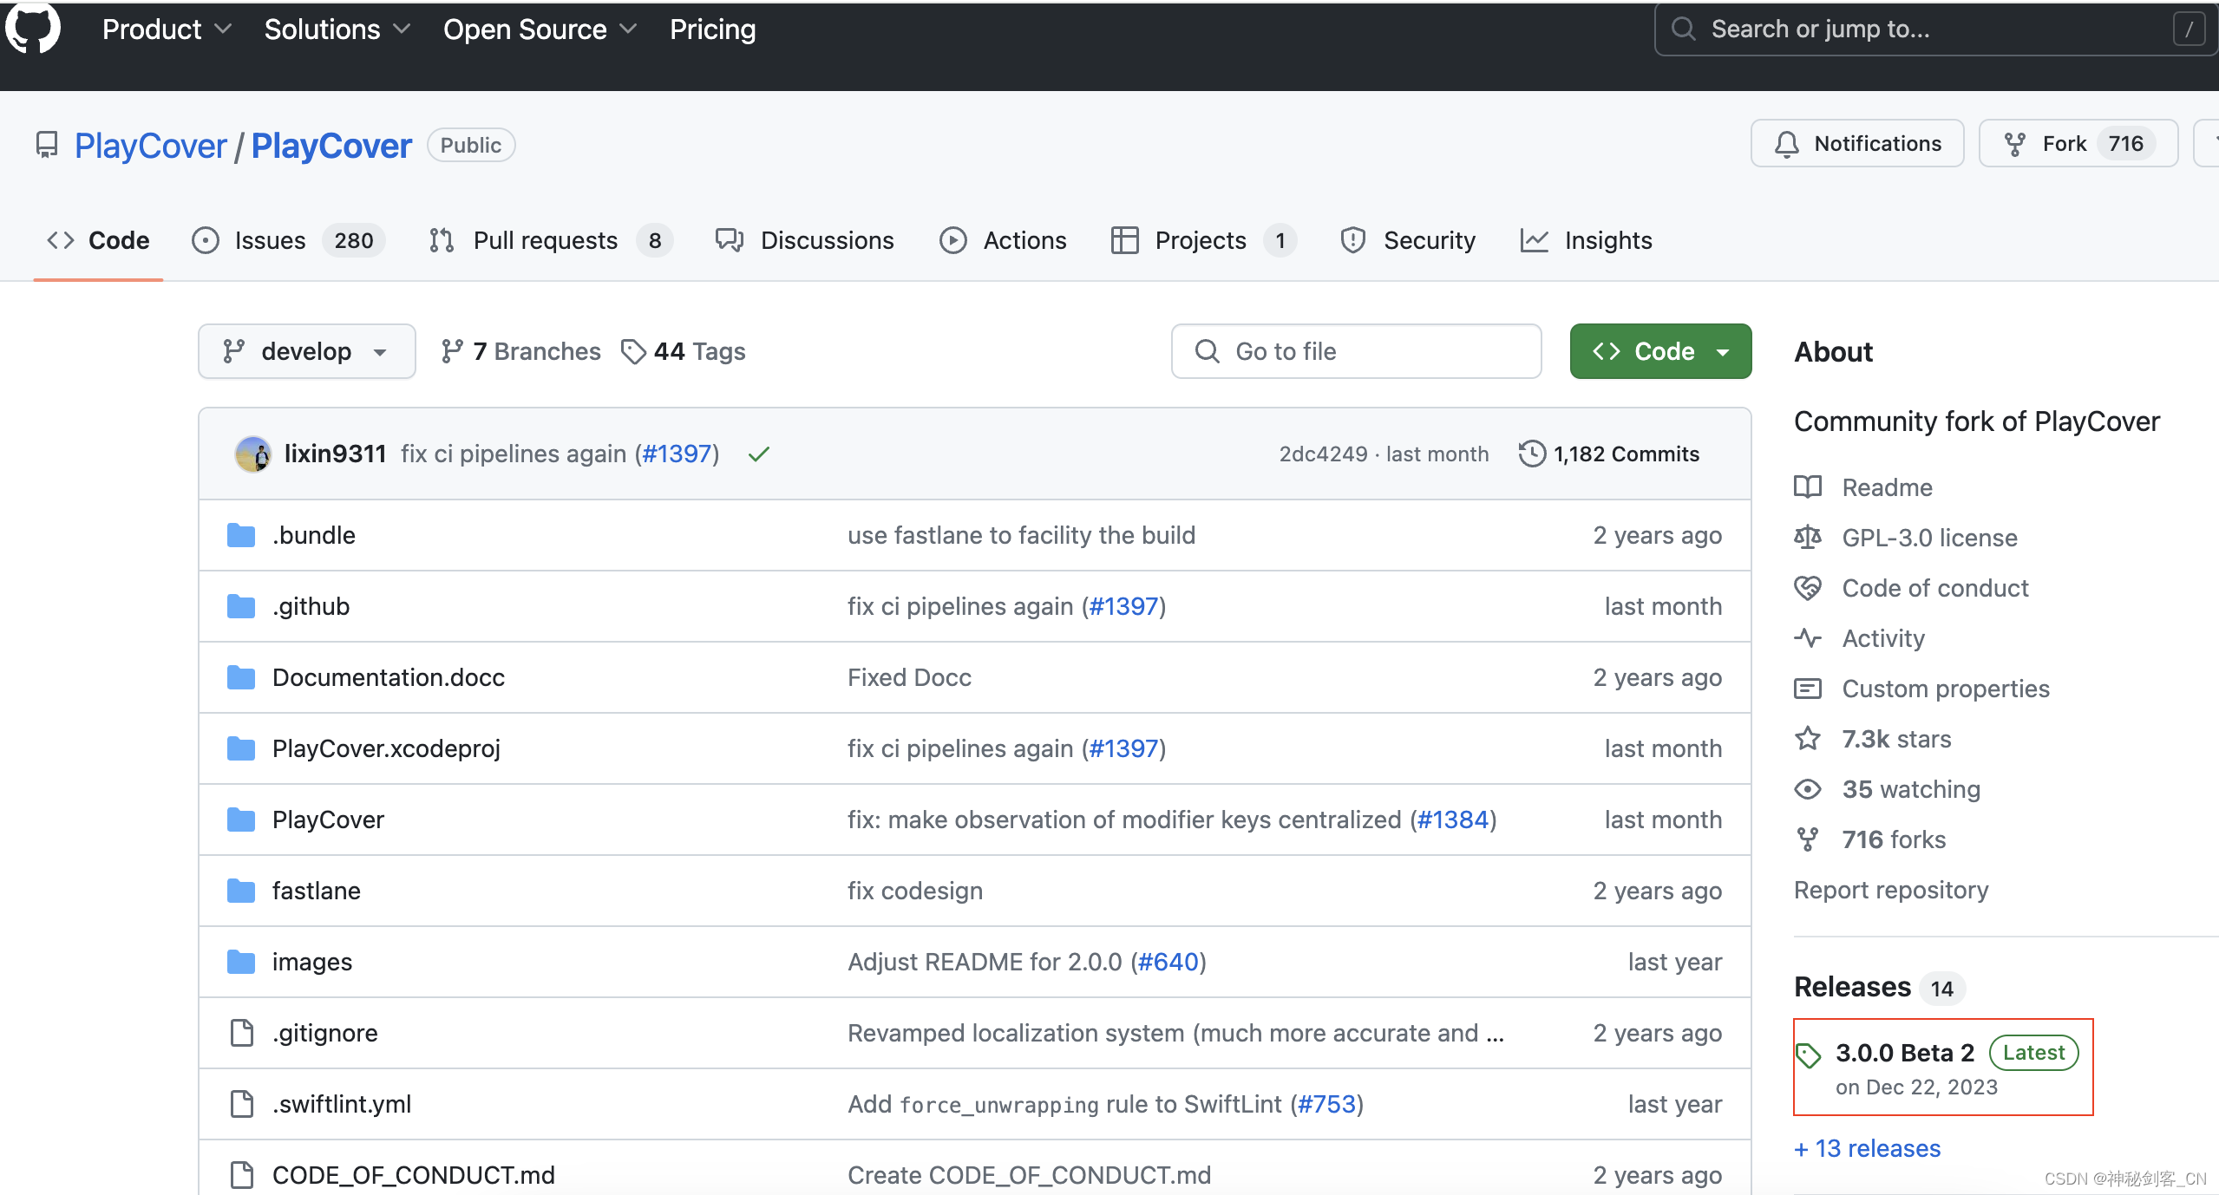Image resolution: width=2219 pixels, height=1195 pixels.
Task: Open #1397 link in latest commit bar
Action: [x=677, y=454]
